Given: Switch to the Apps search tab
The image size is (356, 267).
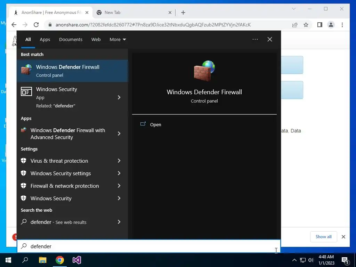Looking at the screenshot, I should [x=45, y=40].
